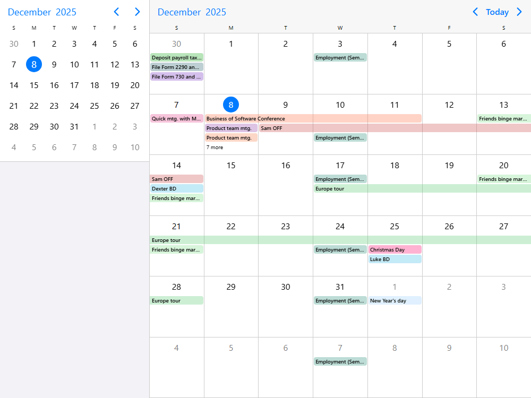Open the Luke BD event

395,259
